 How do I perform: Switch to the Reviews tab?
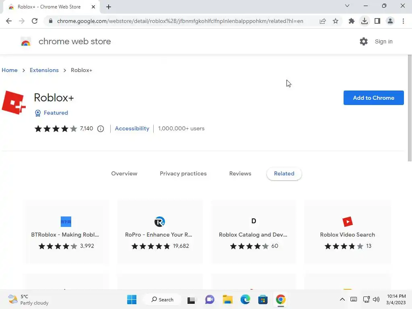pyautogui.click(x=240, y=174)
